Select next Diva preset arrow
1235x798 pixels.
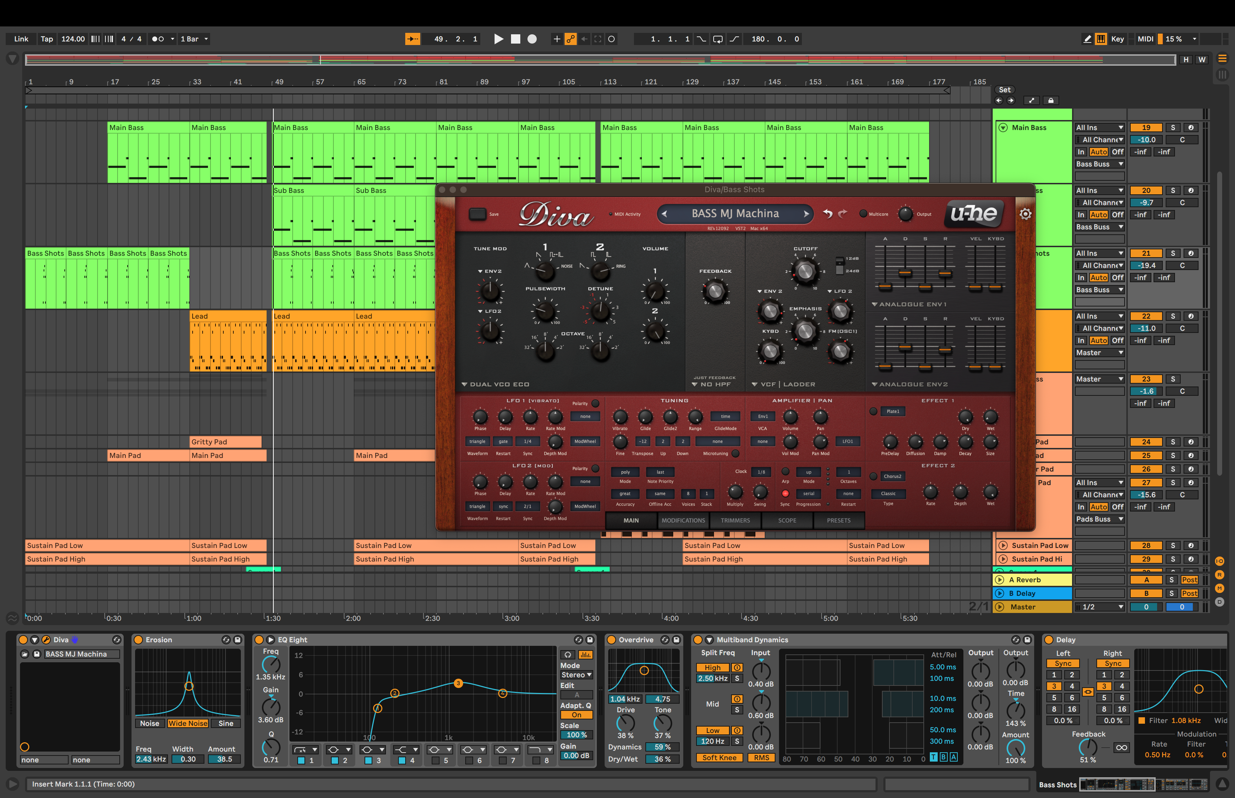[x=806, y=214]
